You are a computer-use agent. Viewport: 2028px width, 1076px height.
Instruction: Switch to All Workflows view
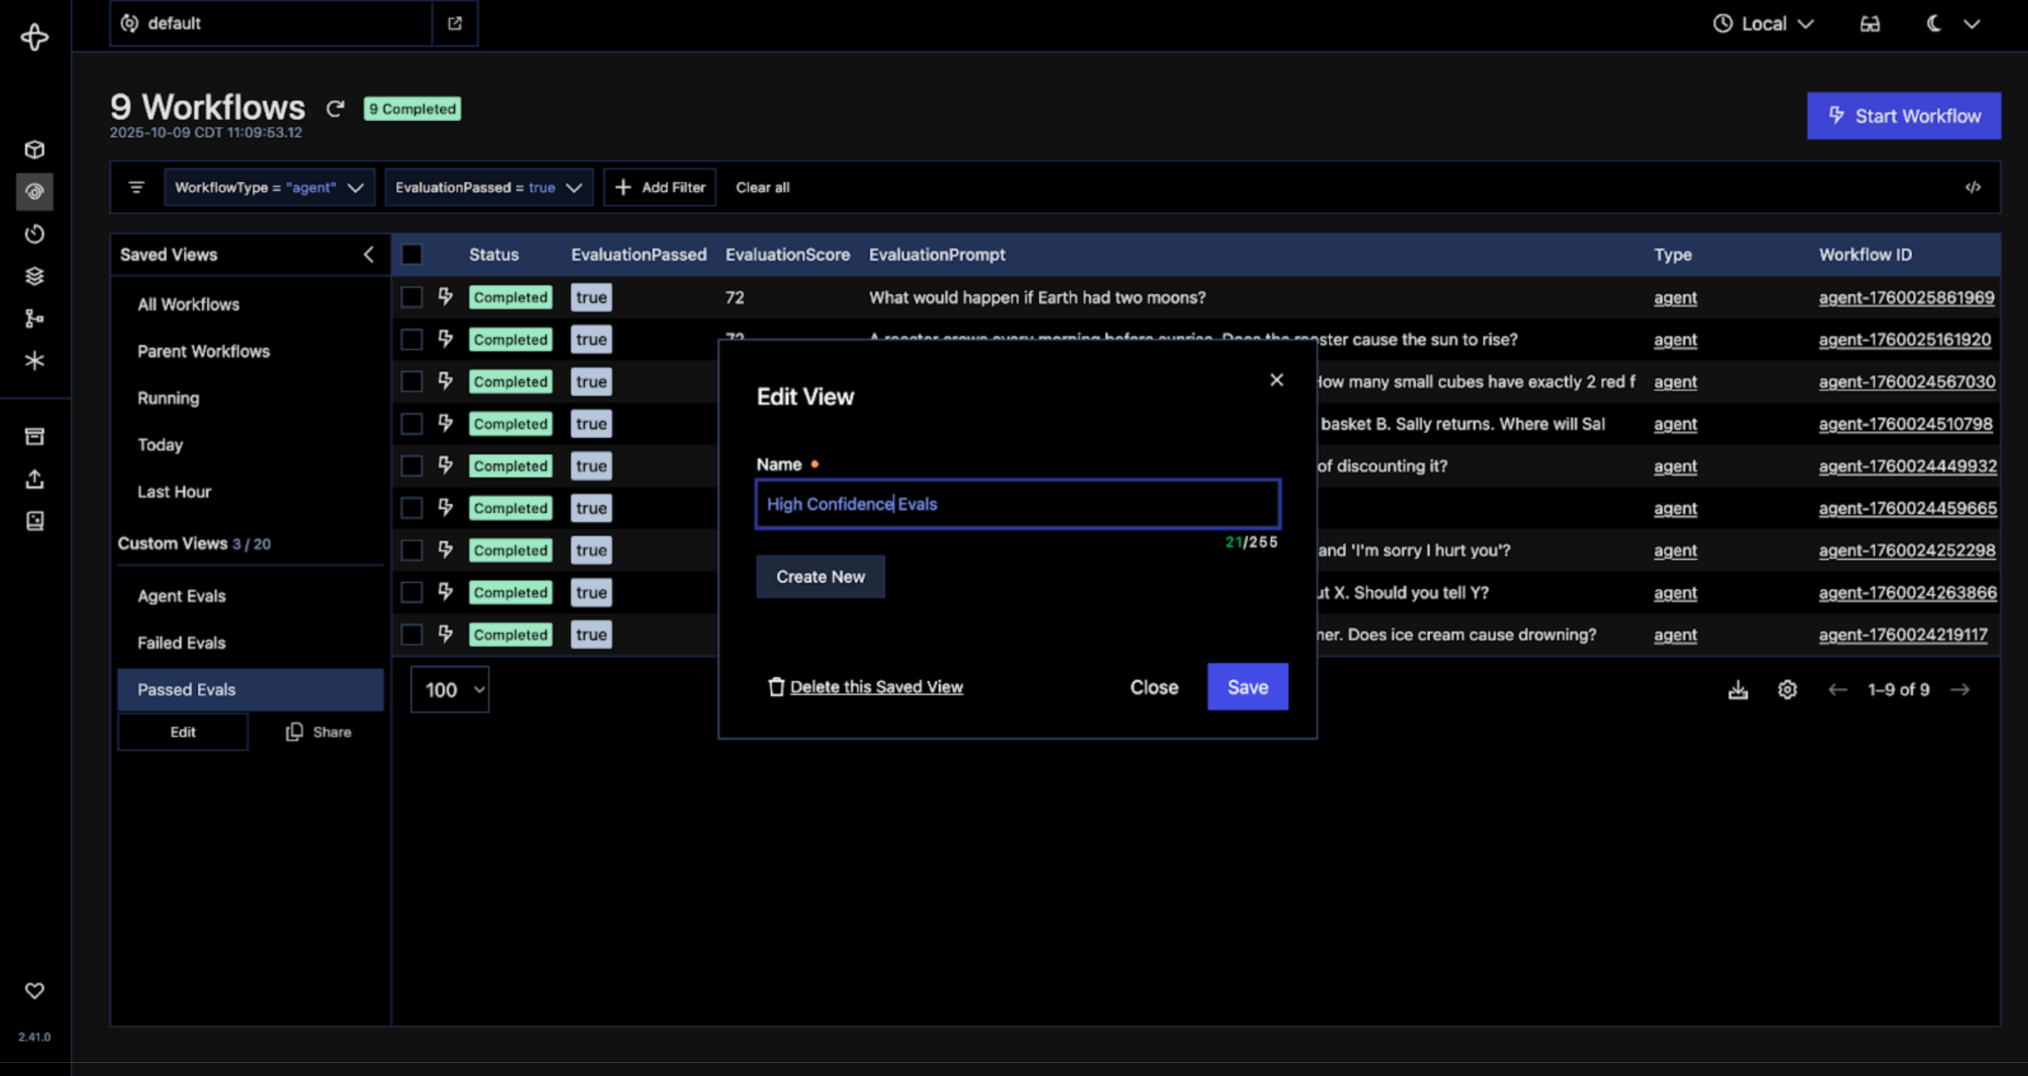pos(188,304)
